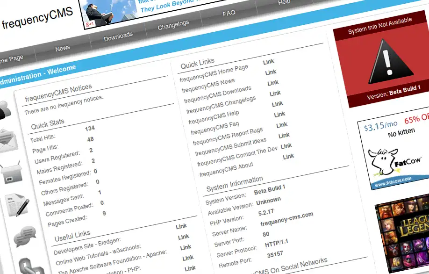The height and width of the screenshot is (274, 429).
Task: Click the 'Server Port:' label
Action: click(229, 242)
